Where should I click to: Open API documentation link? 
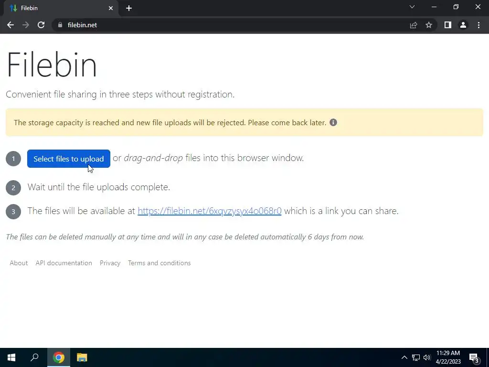[64, 263]
